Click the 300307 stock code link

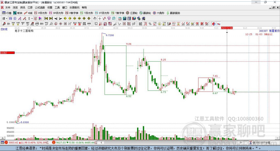pyautogui.click(x=263, y=31)
